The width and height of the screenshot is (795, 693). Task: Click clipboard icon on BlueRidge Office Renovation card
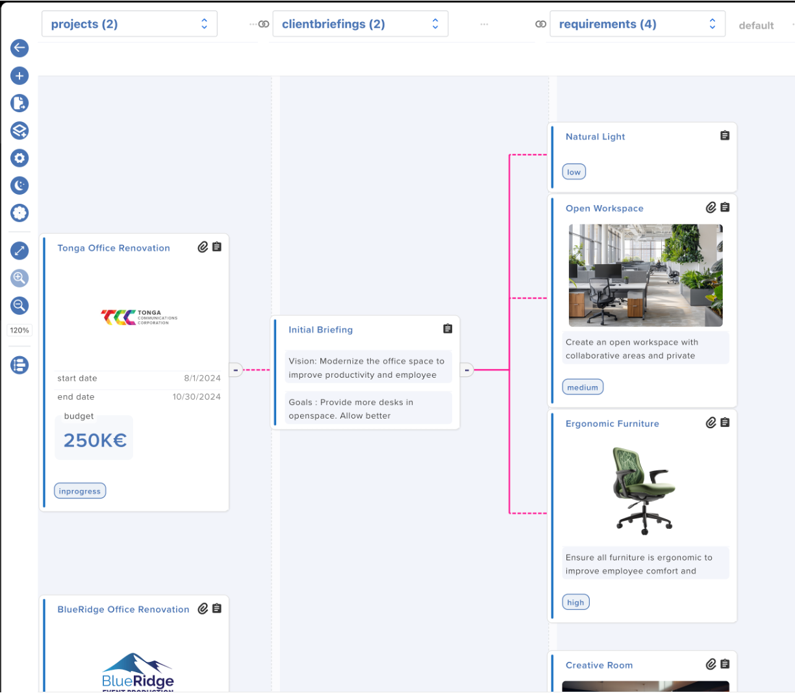(217, 609)
